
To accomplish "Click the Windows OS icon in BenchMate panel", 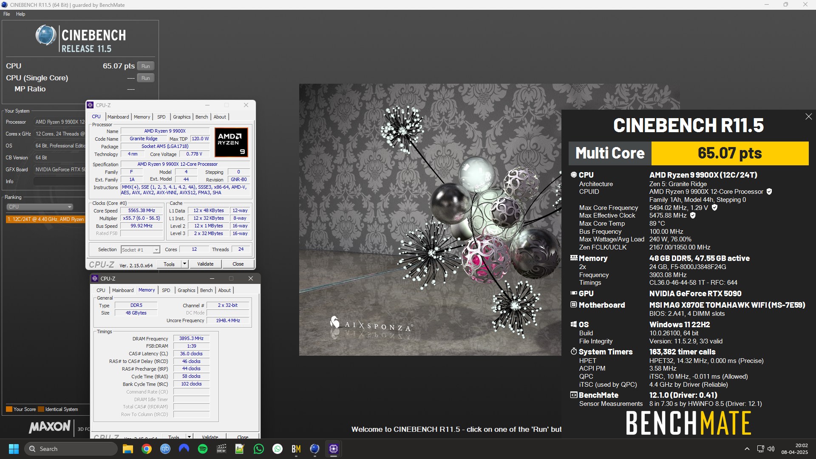I will pyautogui.click(x=574, y=324).
